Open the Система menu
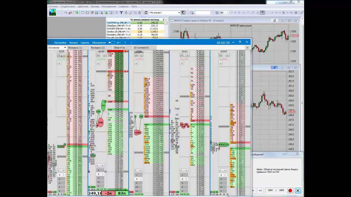 click(x=53, y=6)
